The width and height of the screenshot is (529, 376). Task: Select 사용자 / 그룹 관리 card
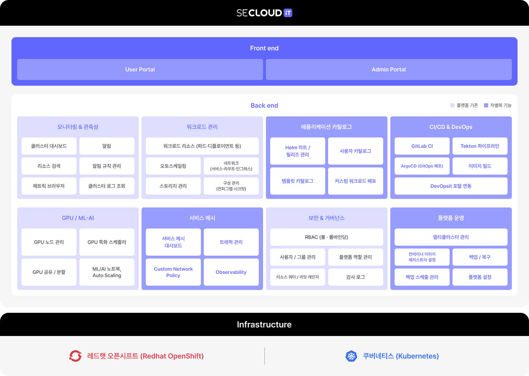[x=298, y=257]
